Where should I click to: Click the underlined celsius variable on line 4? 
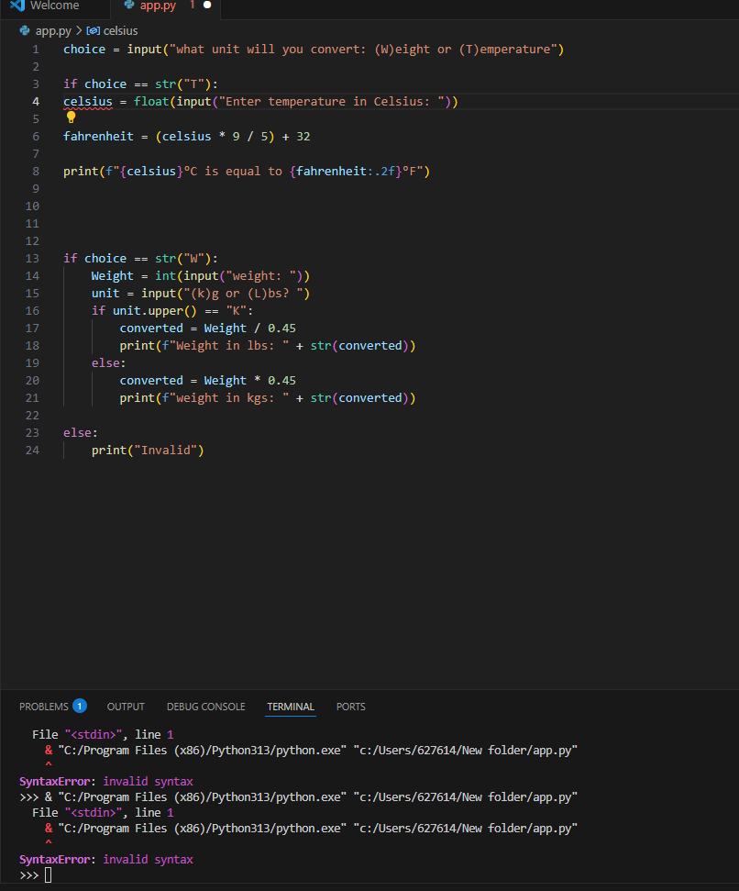pos(88,101)
